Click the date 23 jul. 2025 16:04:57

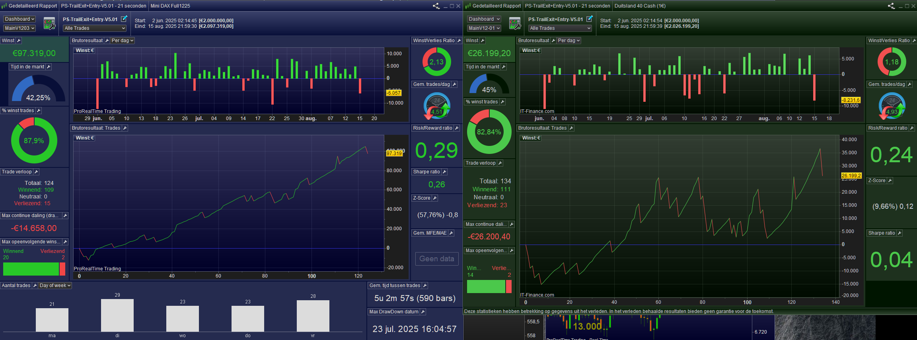pyautogui.click(x=415, y=329)
